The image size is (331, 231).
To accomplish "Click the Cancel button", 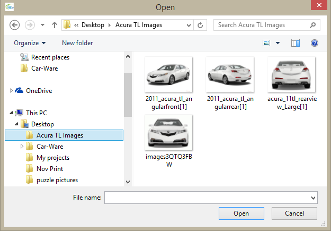I will pyautogui.click(x=294, y=213).
